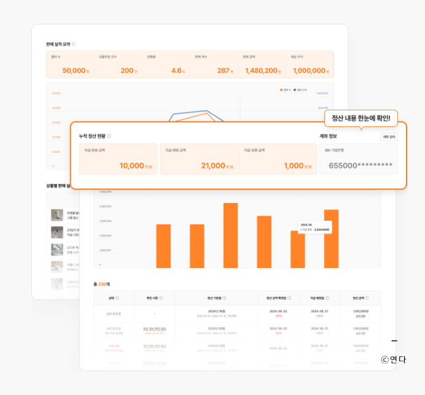Open 정산 정보 확인 필요 link in third row
Screen dimensions: 425x395
point(155,346)
